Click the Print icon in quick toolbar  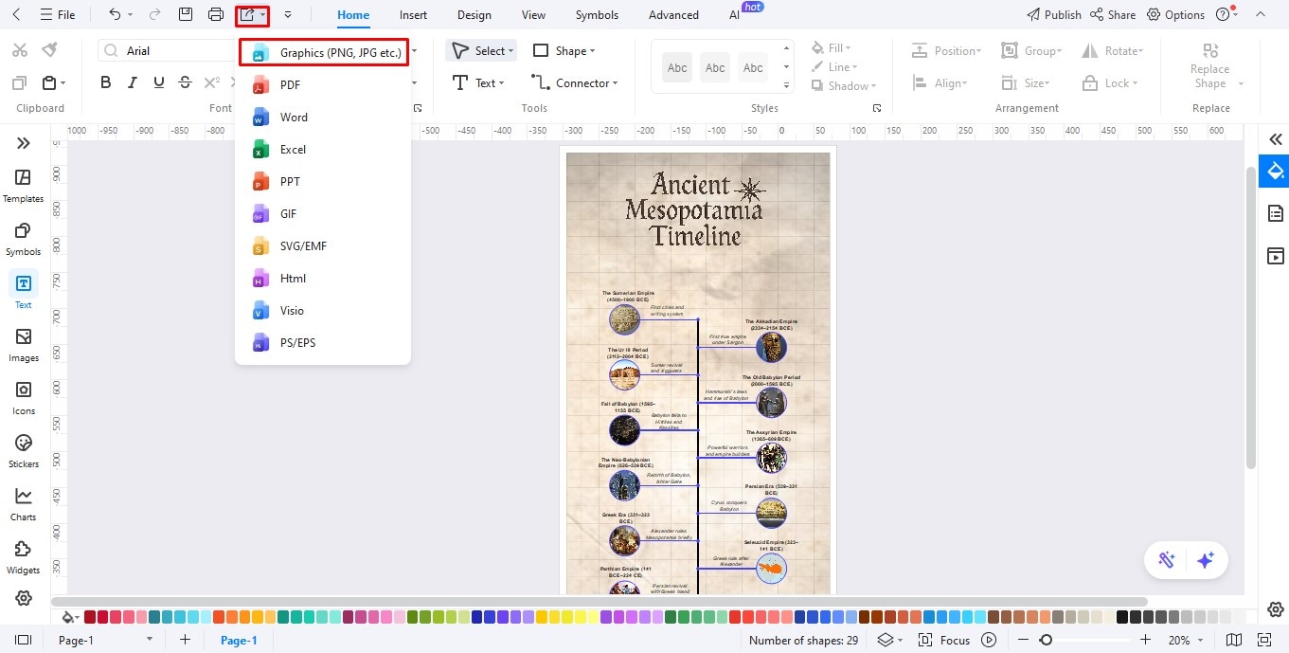pos(216,14)
